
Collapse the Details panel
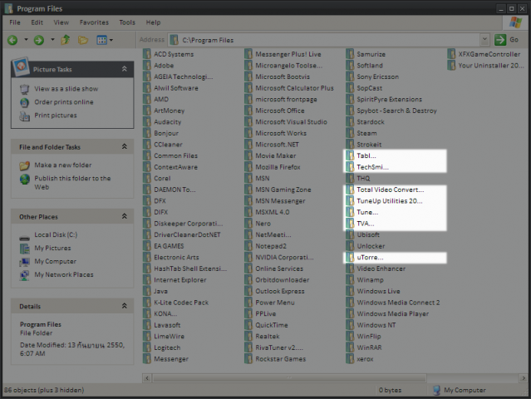125,306
